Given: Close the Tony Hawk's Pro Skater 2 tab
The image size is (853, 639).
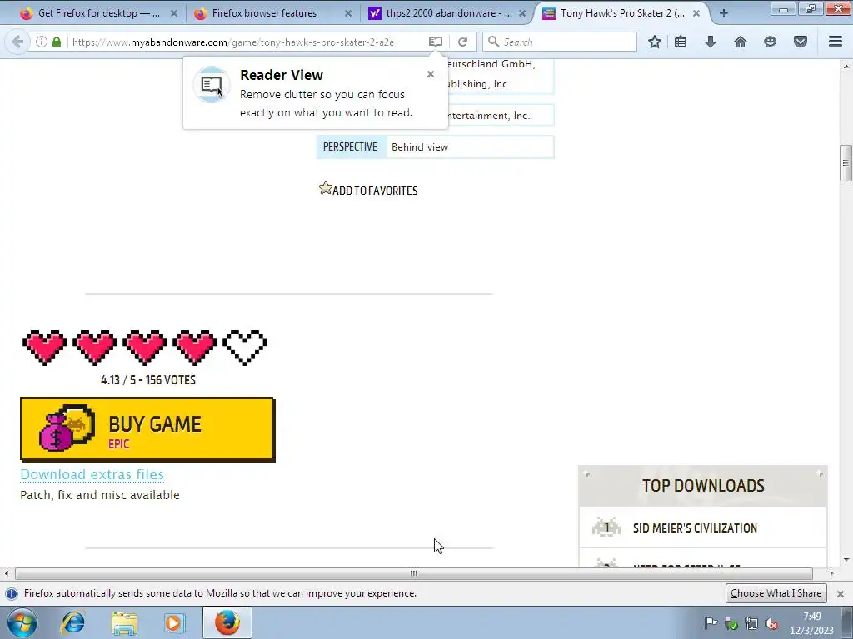Looking at the screenshot, I should pos(696,13).
